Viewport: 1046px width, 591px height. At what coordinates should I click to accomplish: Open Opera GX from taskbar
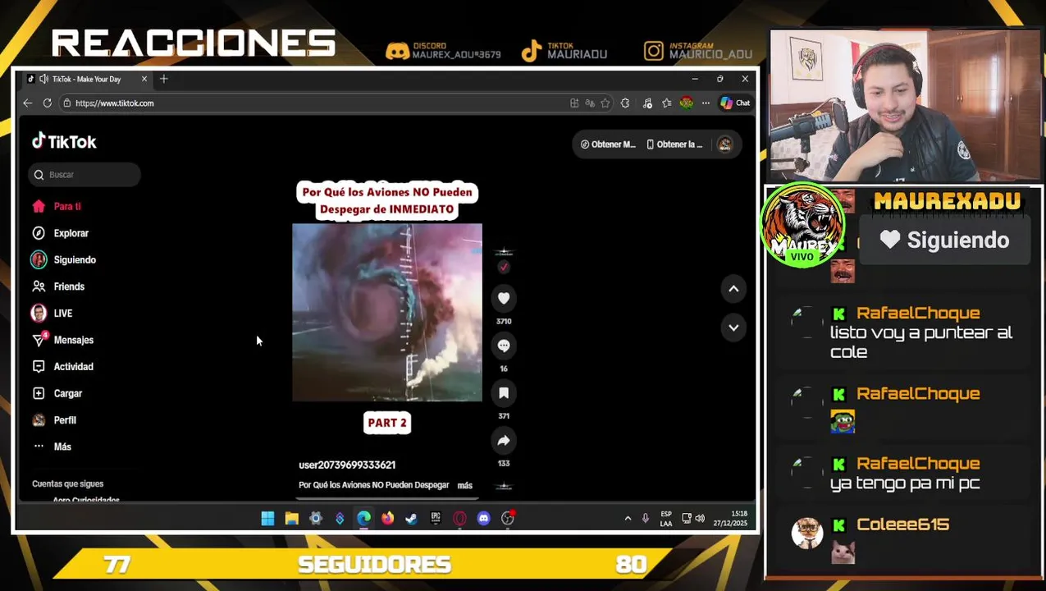click(459, 518)
